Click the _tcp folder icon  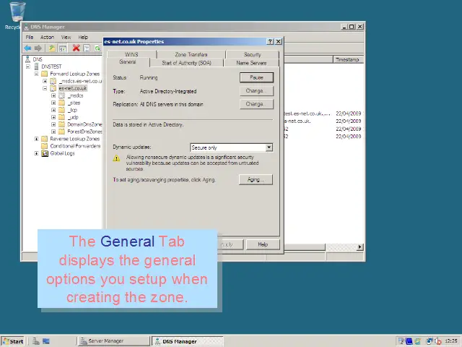(61, 110)
